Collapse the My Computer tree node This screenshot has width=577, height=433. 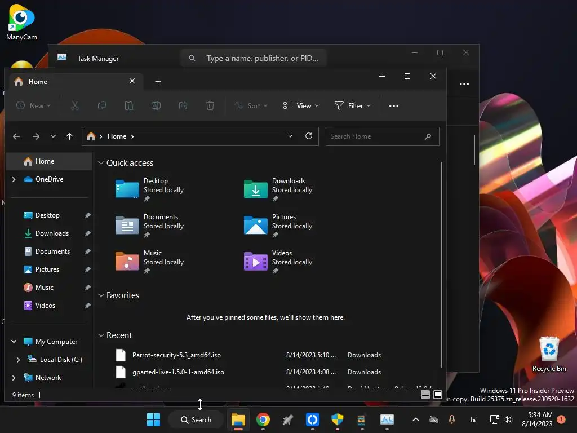[14, 341]
